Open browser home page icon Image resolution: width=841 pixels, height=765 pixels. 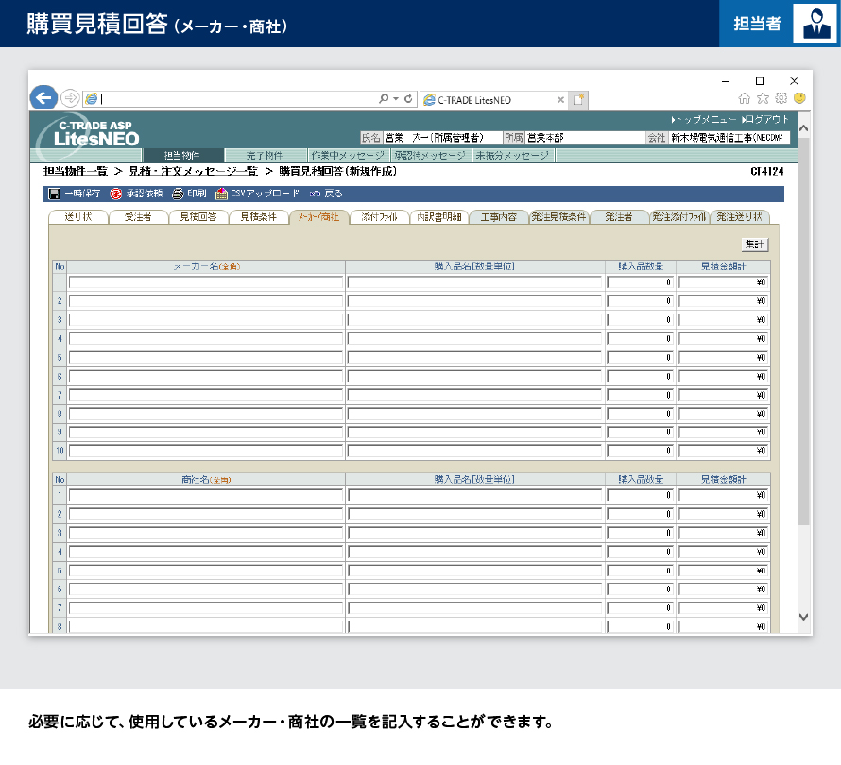745,98
